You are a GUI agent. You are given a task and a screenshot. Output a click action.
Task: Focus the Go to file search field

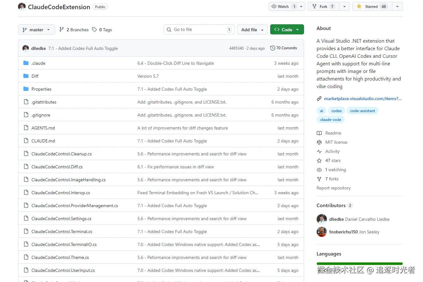pyautogui.click(x=199, y=29)
